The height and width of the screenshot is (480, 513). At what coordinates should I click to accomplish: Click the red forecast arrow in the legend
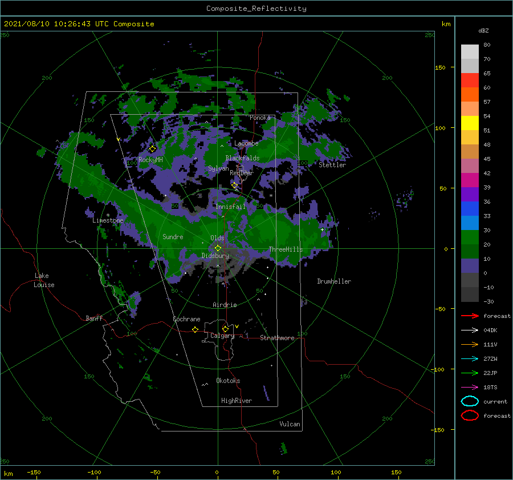(470, 316)
